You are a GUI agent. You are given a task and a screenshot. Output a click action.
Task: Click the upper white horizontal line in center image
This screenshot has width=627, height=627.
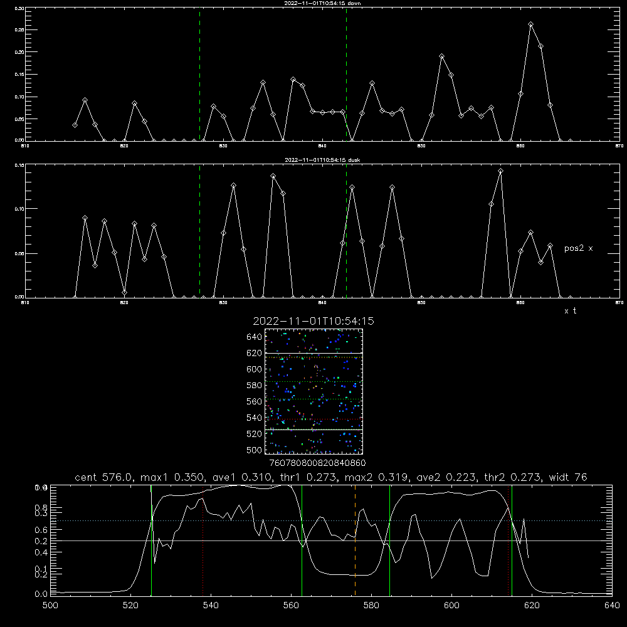[313, 353]
